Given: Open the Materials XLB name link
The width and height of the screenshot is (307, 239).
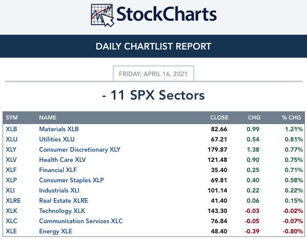Looking at the screenshot, I should (59, 129).
